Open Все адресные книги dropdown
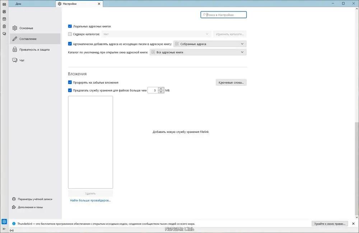 pos(198,52)
